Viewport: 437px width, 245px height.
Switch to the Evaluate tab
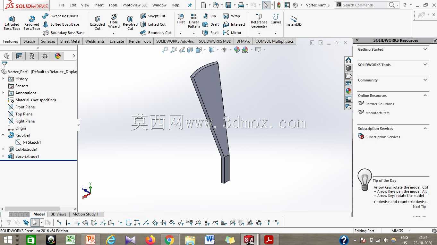(x=117, y=41)
